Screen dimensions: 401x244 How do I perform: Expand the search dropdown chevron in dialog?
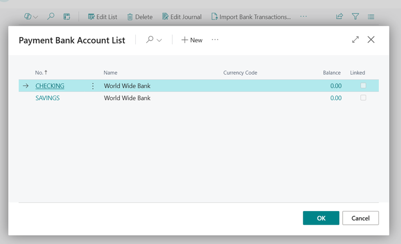point(160,41)
